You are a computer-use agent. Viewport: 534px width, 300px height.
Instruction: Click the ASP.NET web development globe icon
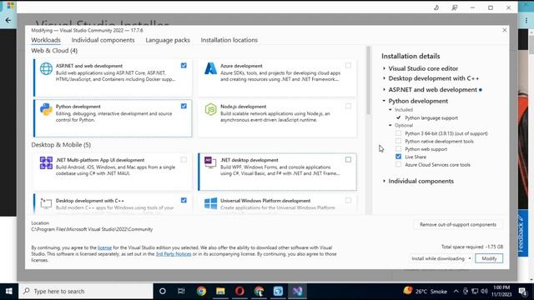pyautogui.click(x=46, y=68)
